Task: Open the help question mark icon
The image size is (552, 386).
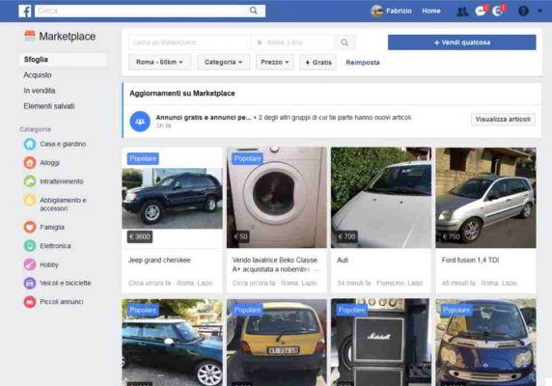Action: (523, 12)
